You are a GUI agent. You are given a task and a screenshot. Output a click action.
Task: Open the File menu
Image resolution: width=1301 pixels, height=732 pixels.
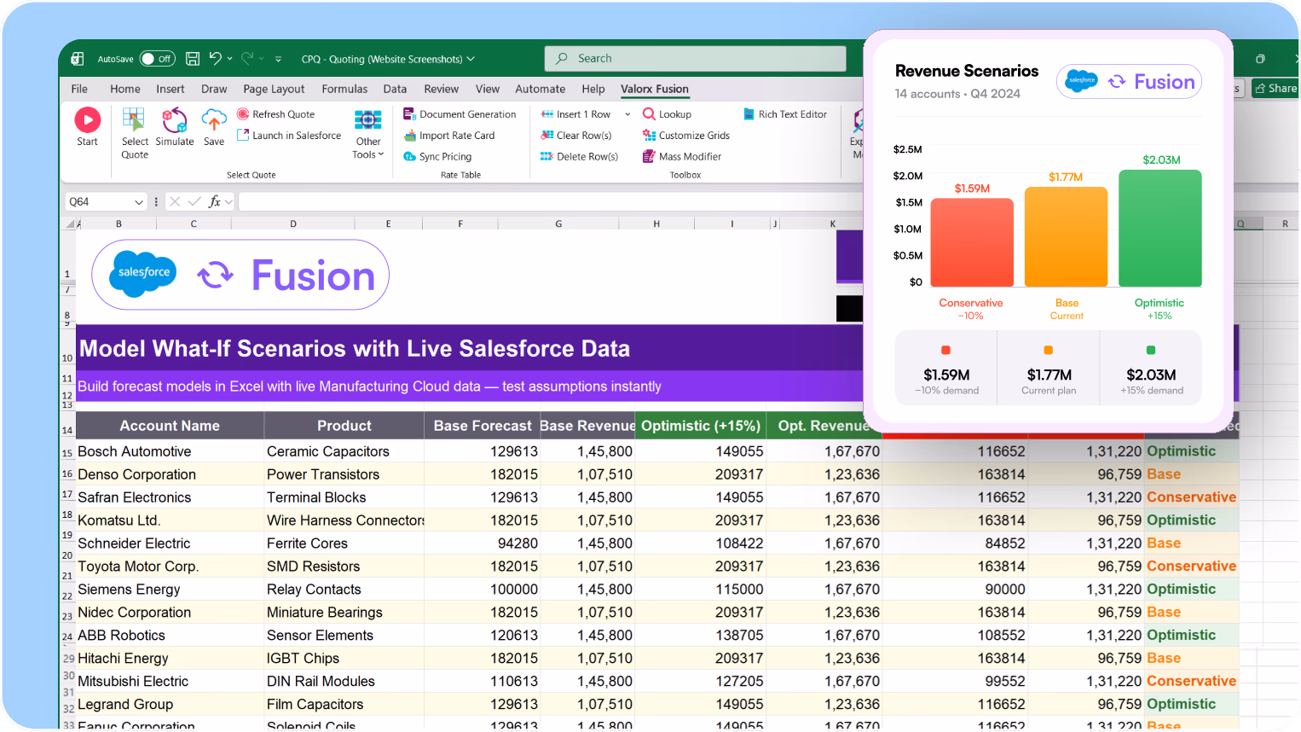click(x=79, y=89)
